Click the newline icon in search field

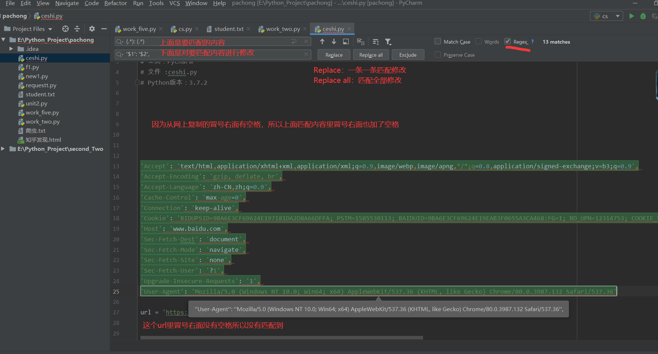coord(294,42)
